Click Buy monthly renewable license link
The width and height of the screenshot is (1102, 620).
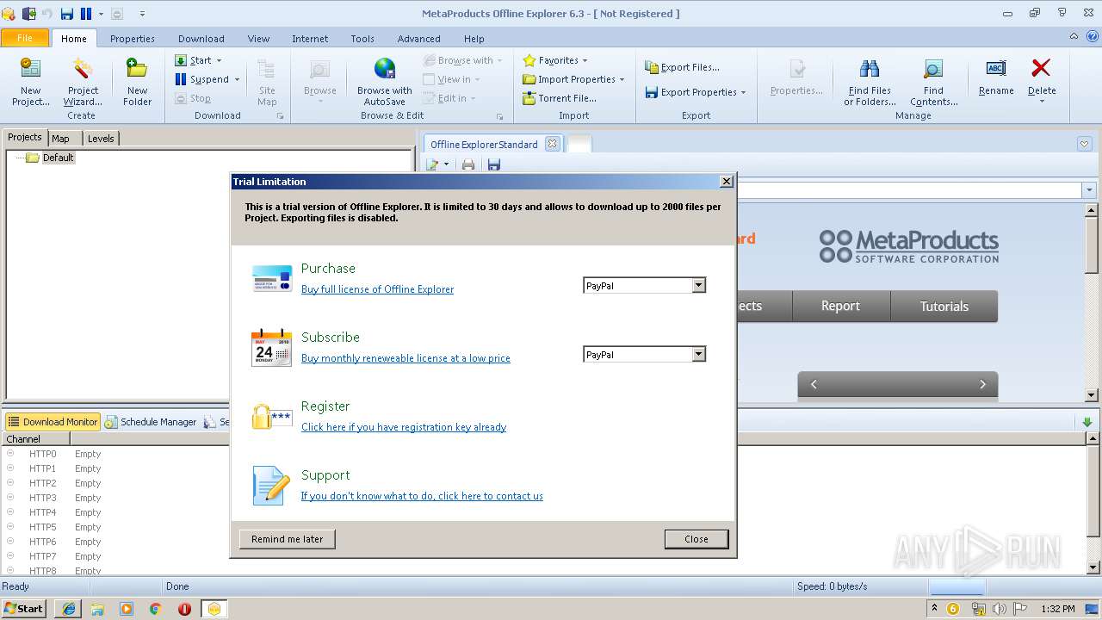tap(406, 358)
